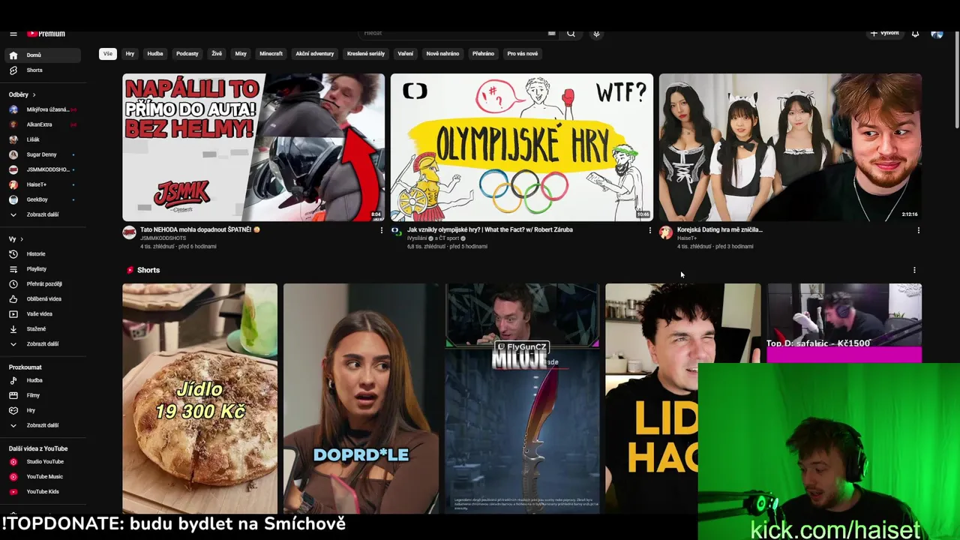
Task: Open Shorts in the sidebar
Action: point(42,70)
